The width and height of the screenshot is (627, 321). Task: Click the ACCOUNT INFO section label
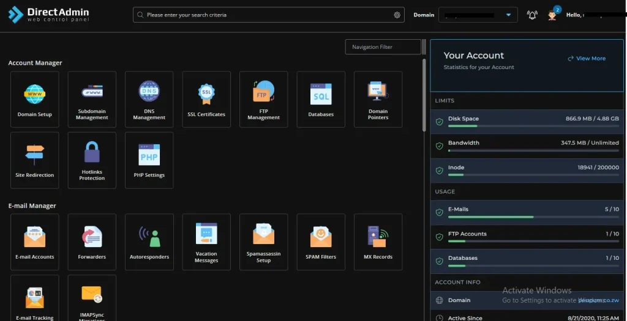pos(457,282)
